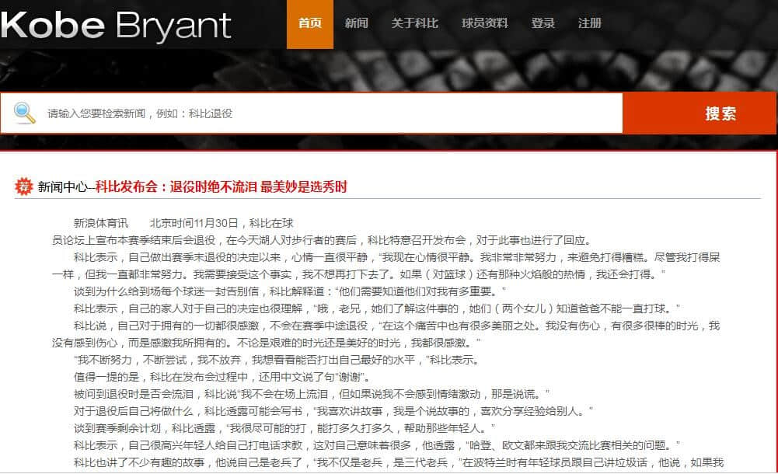Open the 关于科比 page
Viewport: 778px width, 474px height.
pos(414,23)
